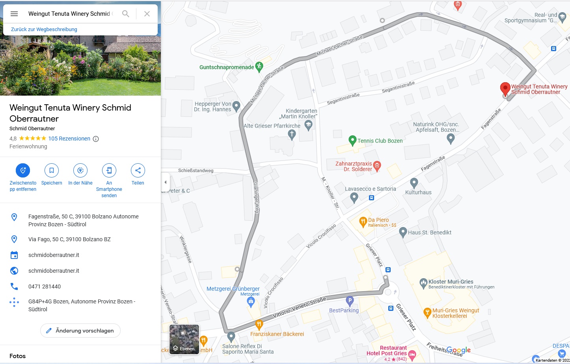The width and height of the screenshot is (570, 364).
Task: Open the Ebenen layers thumbnail
Action: point(184,339)
